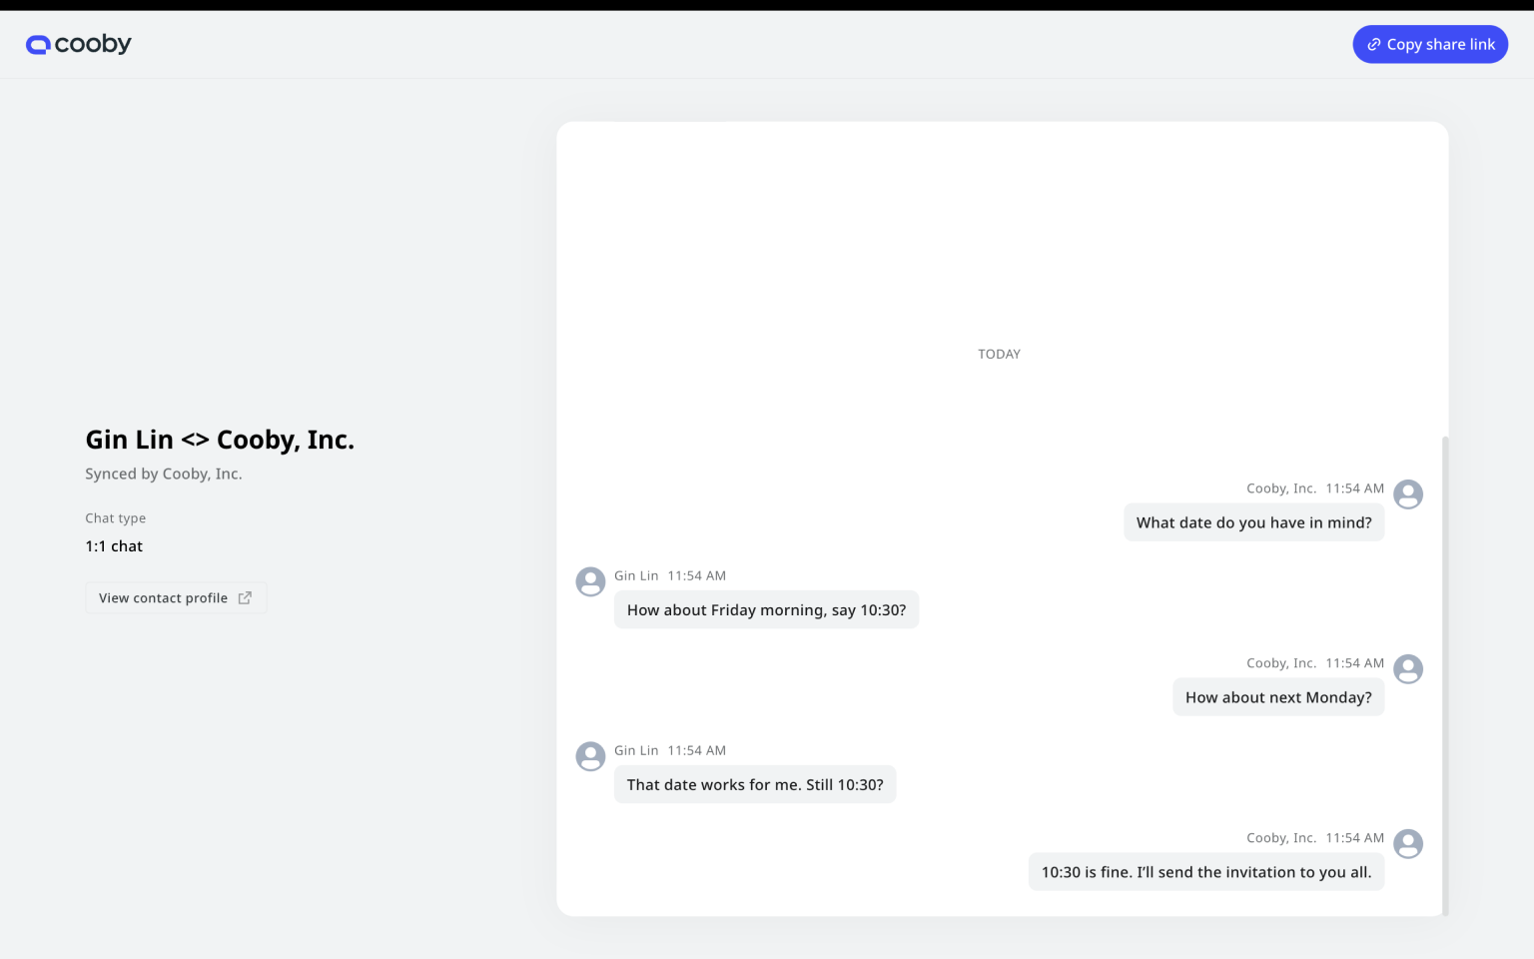
Task: Click sender name above 'How about next Monday?'
Action: tap(1281, 663)
